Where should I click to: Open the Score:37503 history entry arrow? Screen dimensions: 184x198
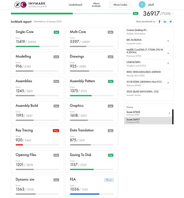169,113
